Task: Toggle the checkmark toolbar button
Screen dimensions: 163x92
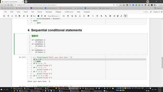Action: click(126, 16)
